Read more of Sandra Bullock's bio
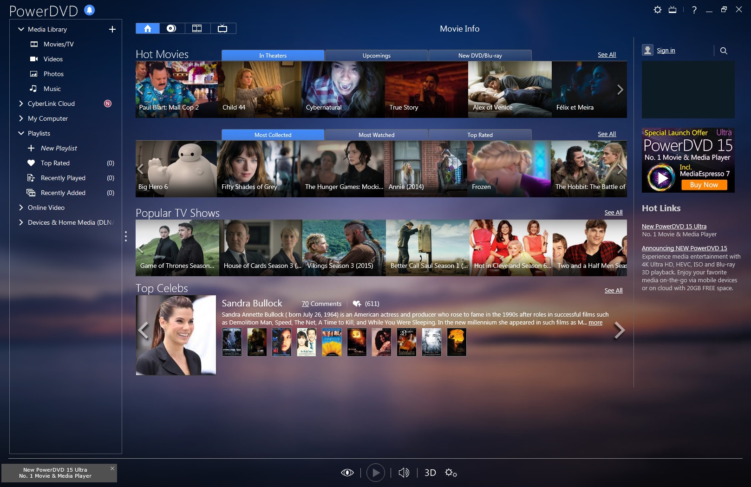751x487 pixels. point(595,323)
